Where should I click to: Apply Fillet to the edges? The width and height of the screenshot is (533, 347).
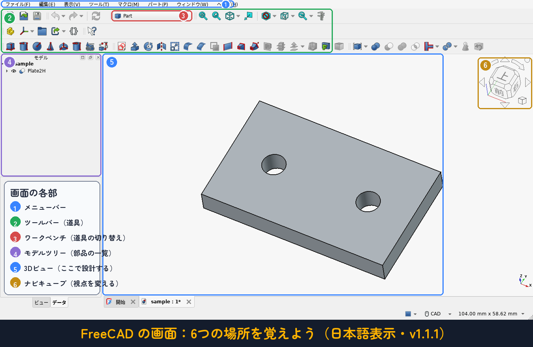pyautogui.click(x=188, y=46)
